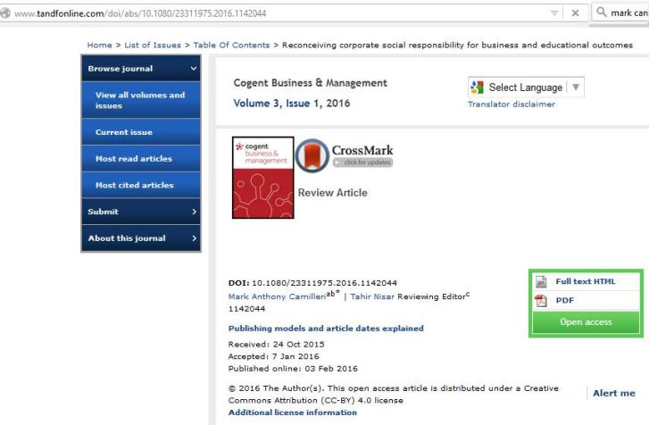
Task: Collapse the Browse journal menu
Action: [x=194, y=69]
